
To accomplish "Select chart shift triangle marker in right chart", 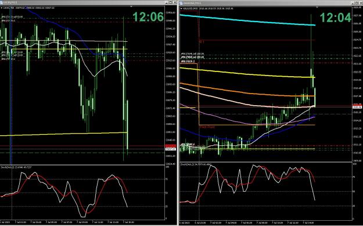I will [x=317, y=8].
